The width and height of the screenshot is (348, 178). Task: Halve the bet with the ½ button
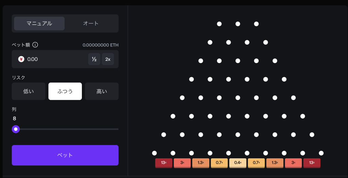(x=94, y=59)
